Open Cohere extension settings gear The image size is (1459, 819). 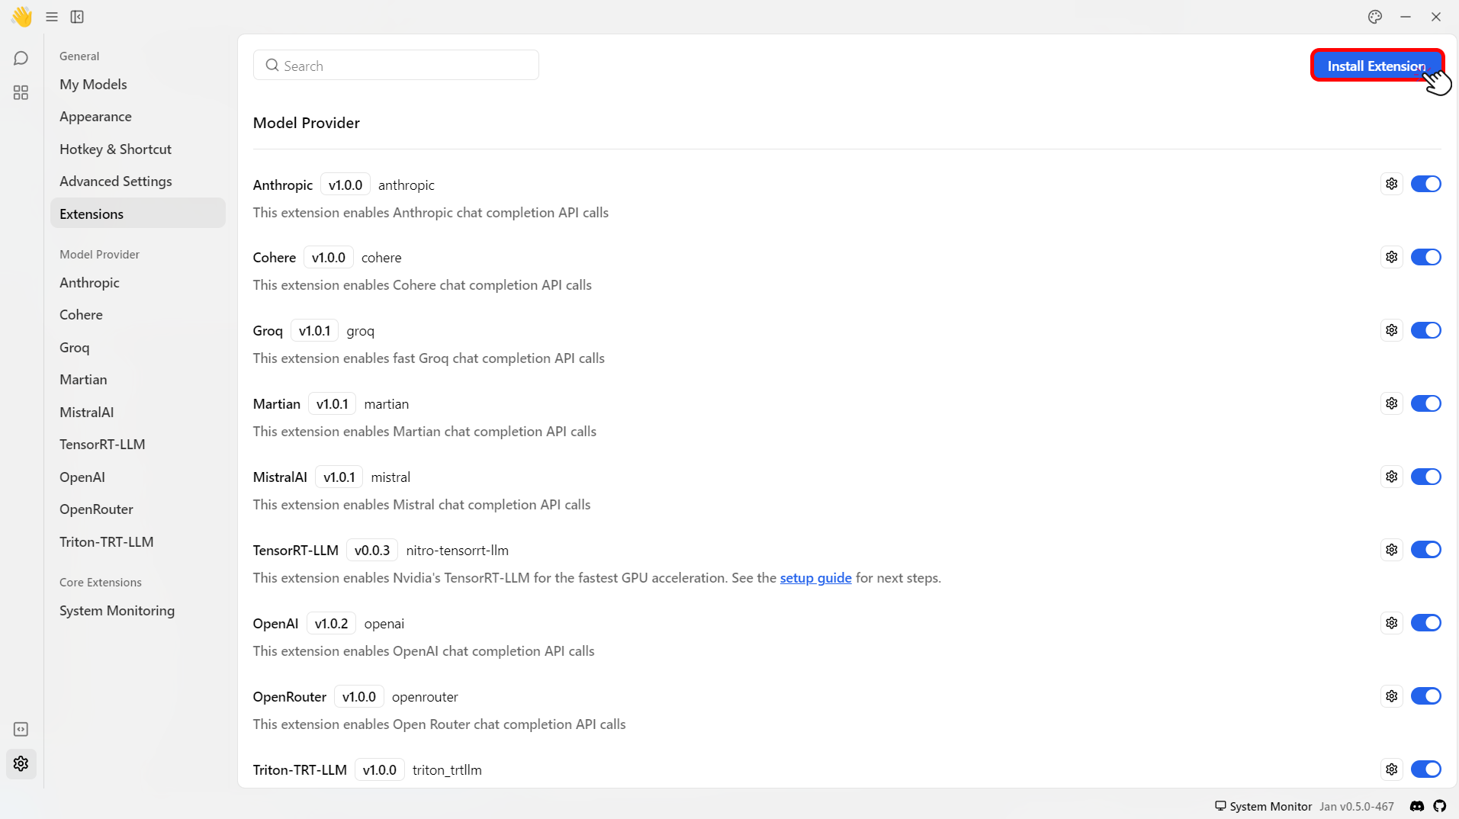coord(1392,257)
